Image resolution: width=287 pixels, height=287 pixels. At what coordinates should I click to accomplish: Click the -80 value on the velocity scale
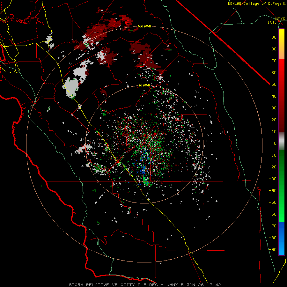pos(273,238)
